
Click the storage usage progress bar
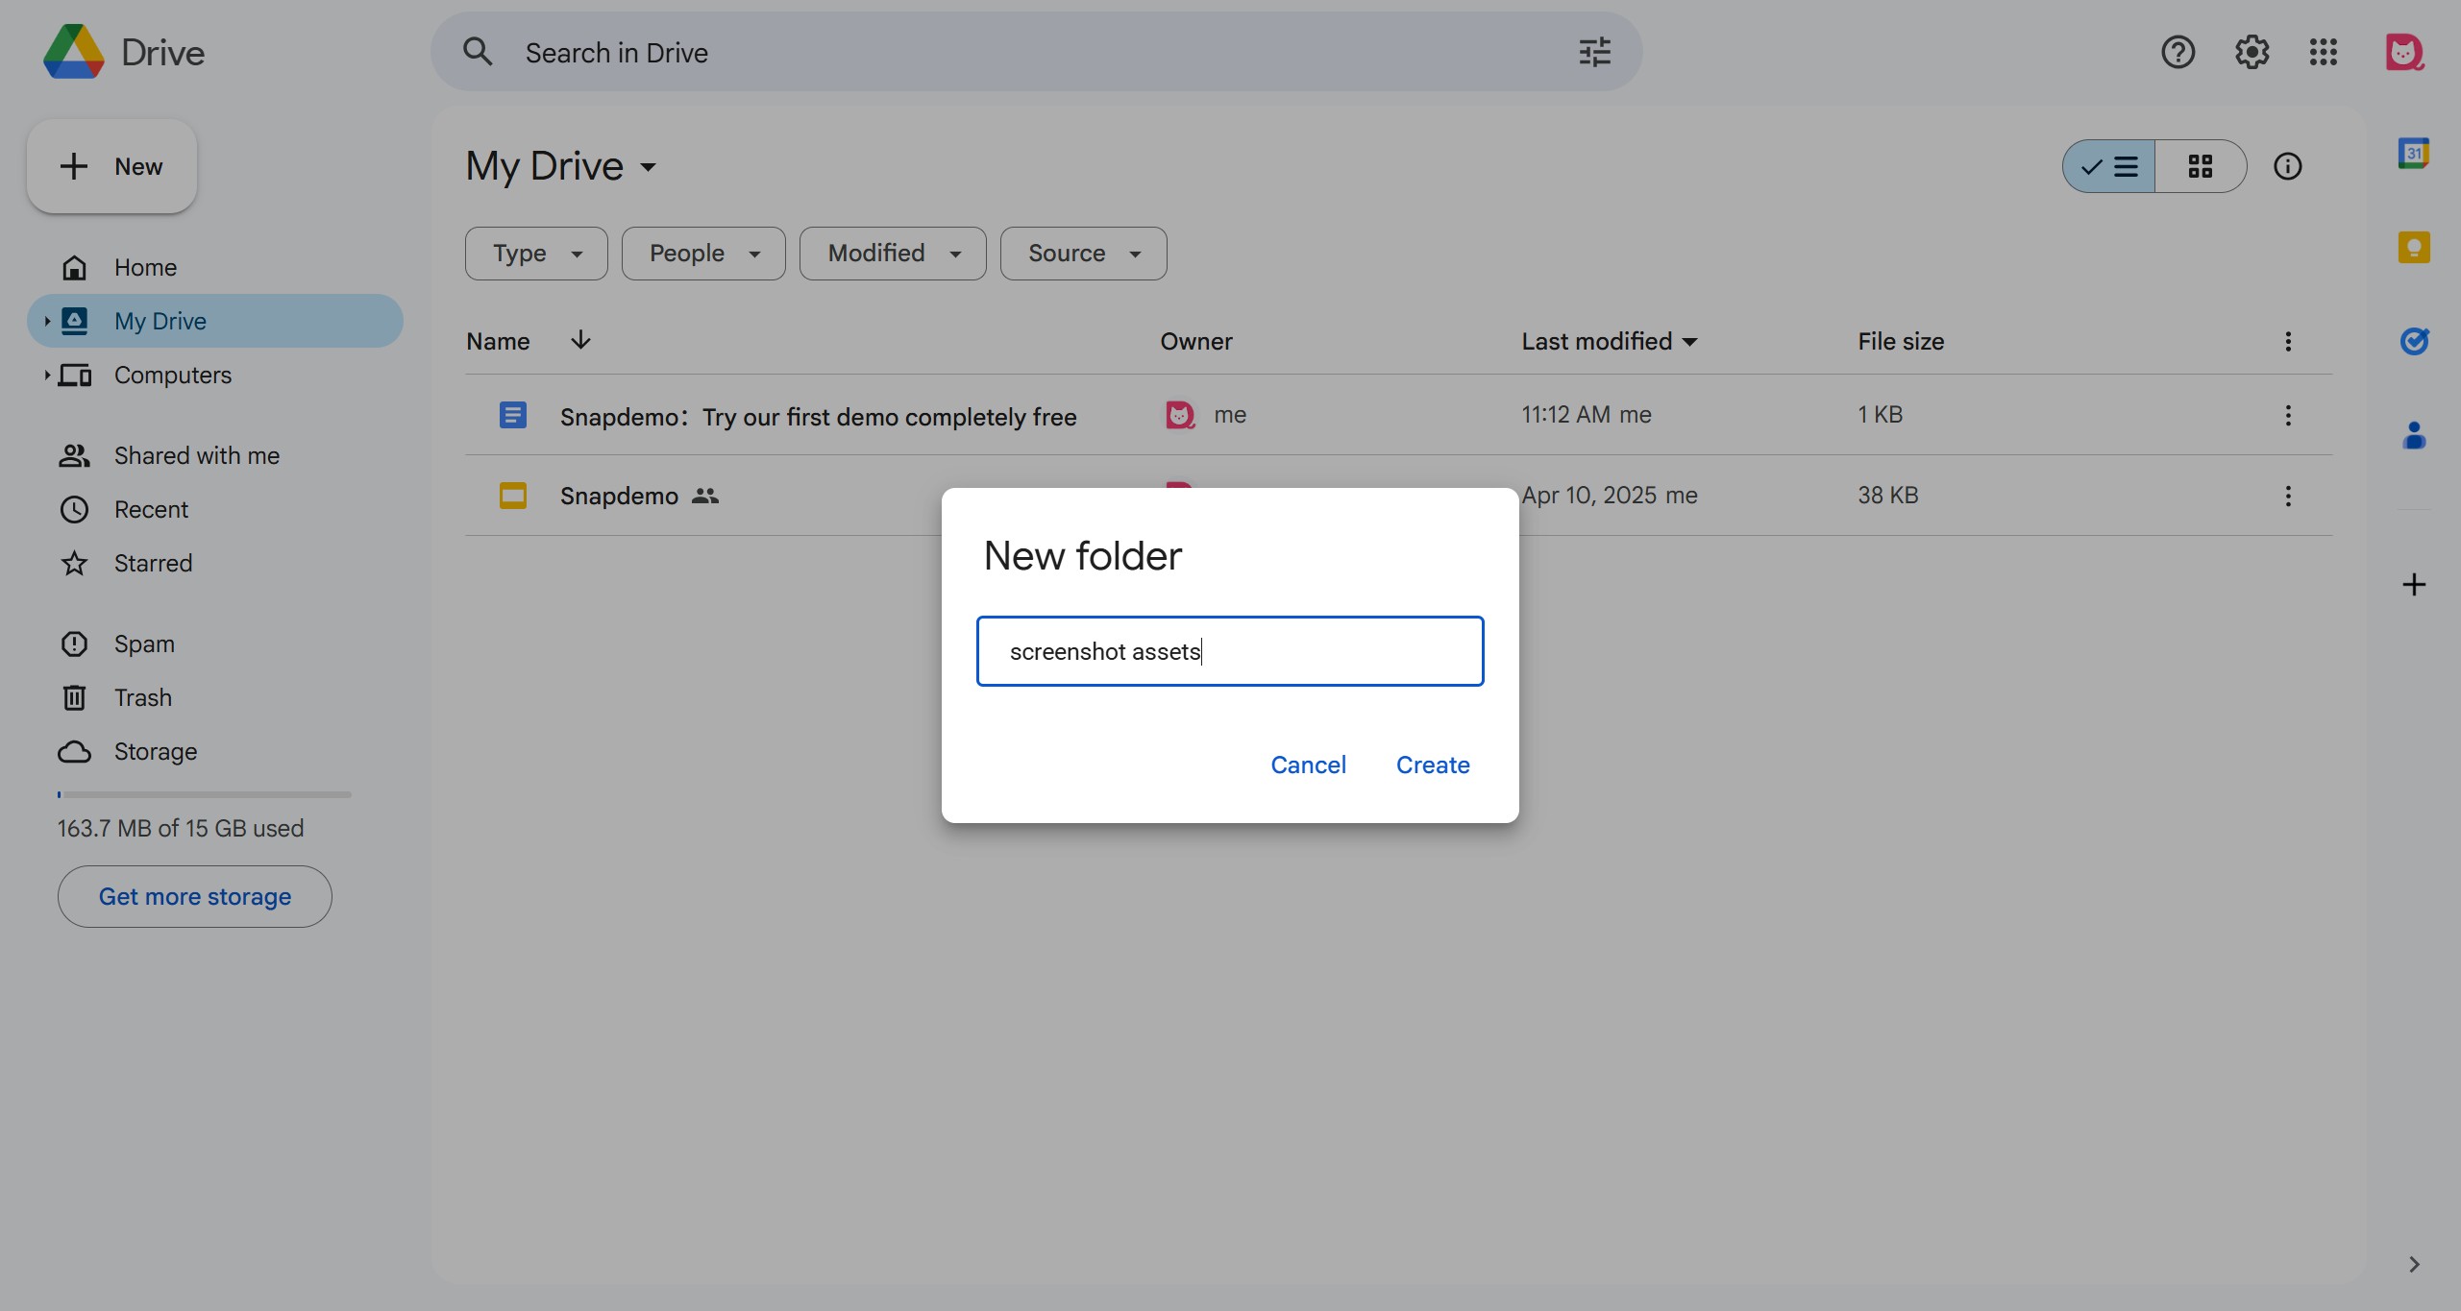pos(204,794)
